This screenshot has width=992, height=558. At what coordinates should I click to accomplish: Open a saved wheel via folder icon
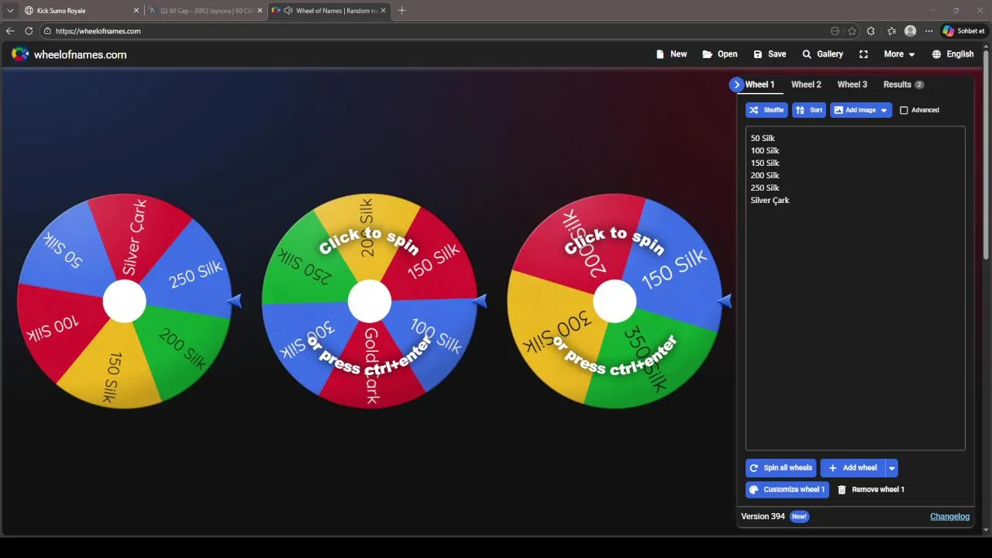708,54
